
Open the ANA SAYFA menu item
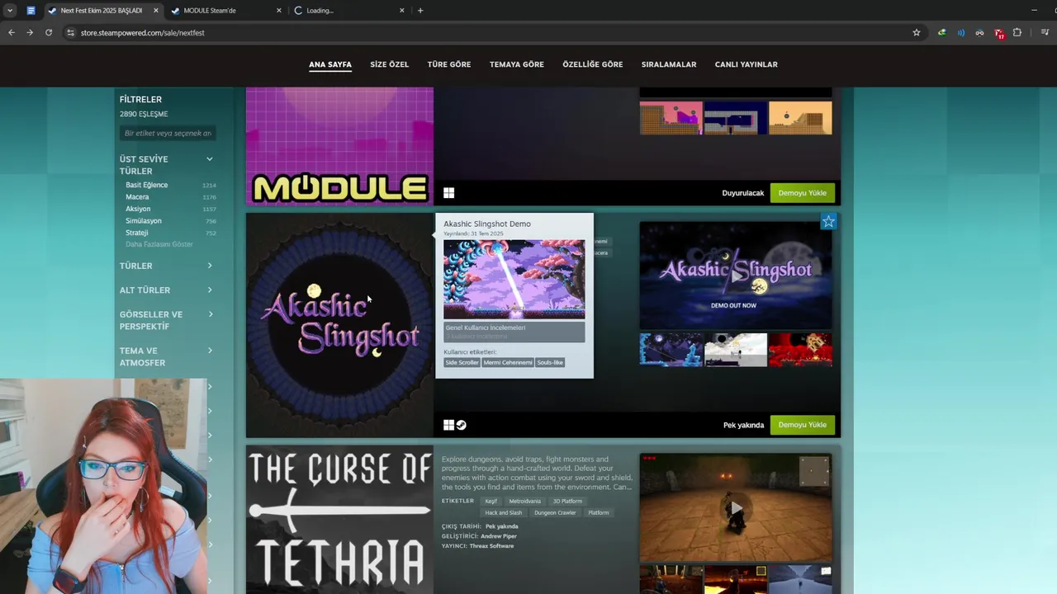330,64
